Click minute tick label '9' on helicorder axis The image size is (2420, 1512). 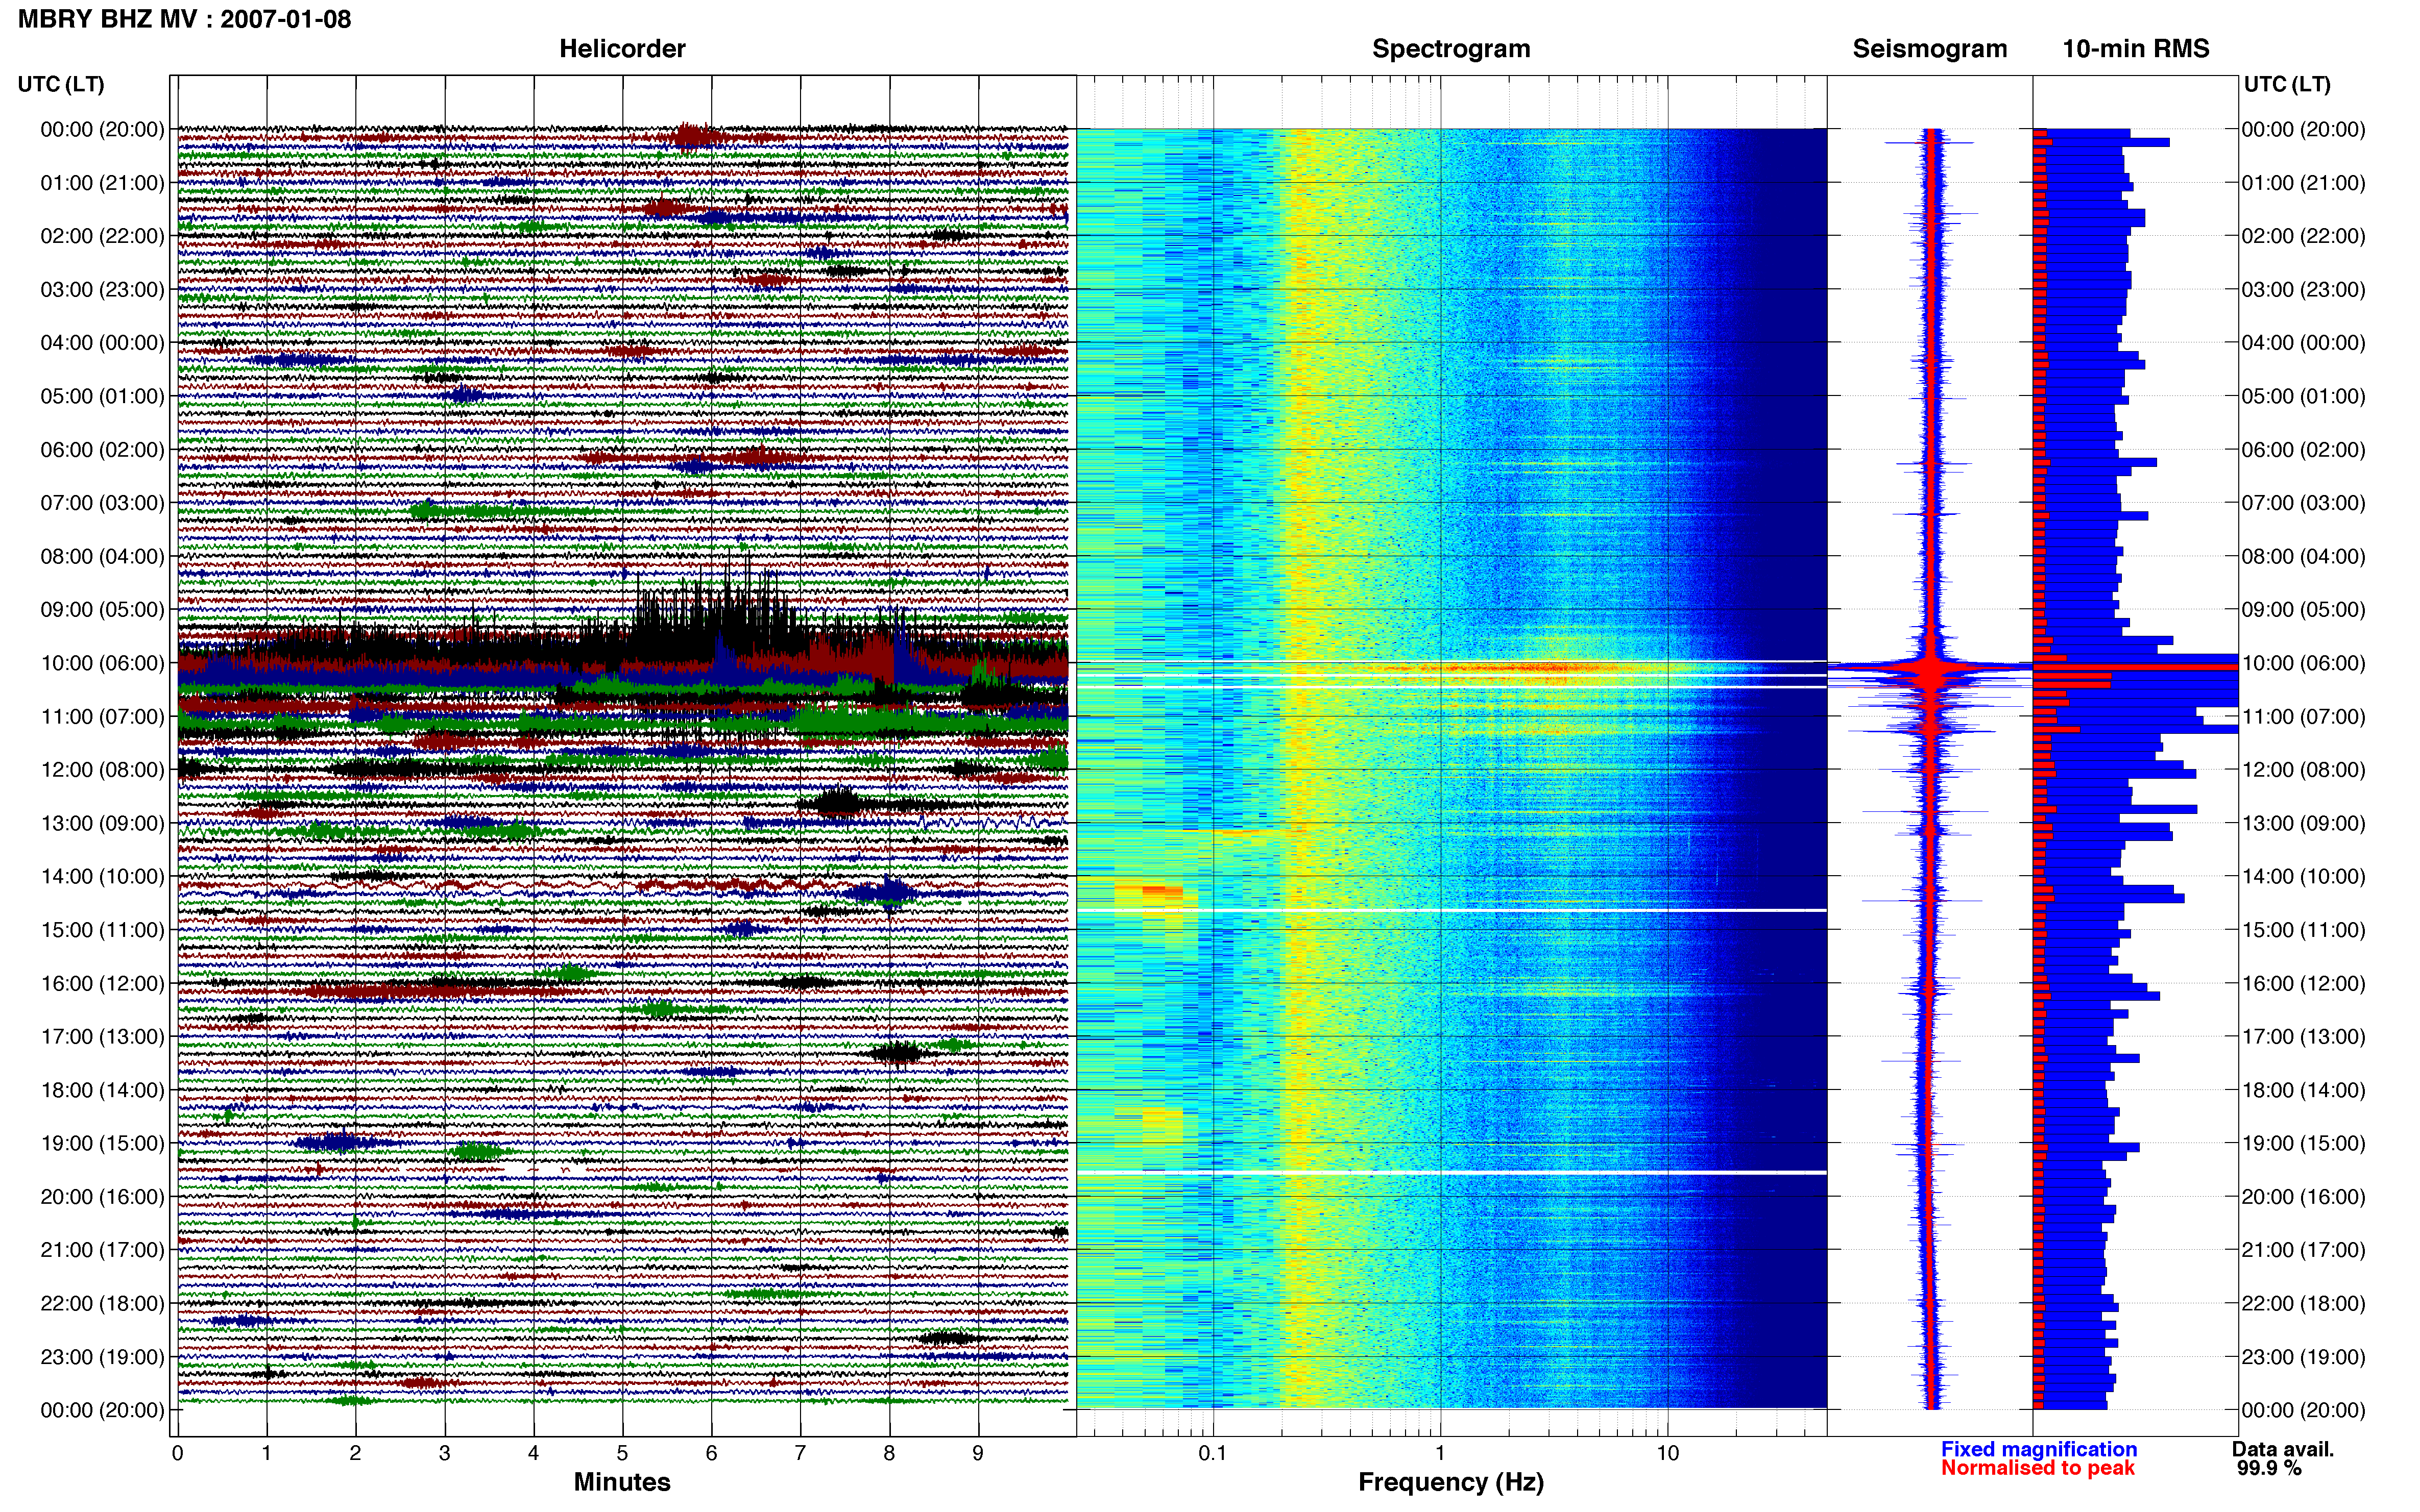coord(977,1454)
